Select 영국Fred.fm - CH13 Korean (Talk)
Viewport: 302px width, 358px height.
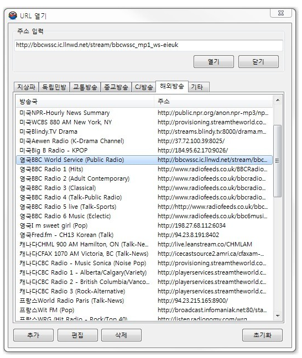click(144, 235)
